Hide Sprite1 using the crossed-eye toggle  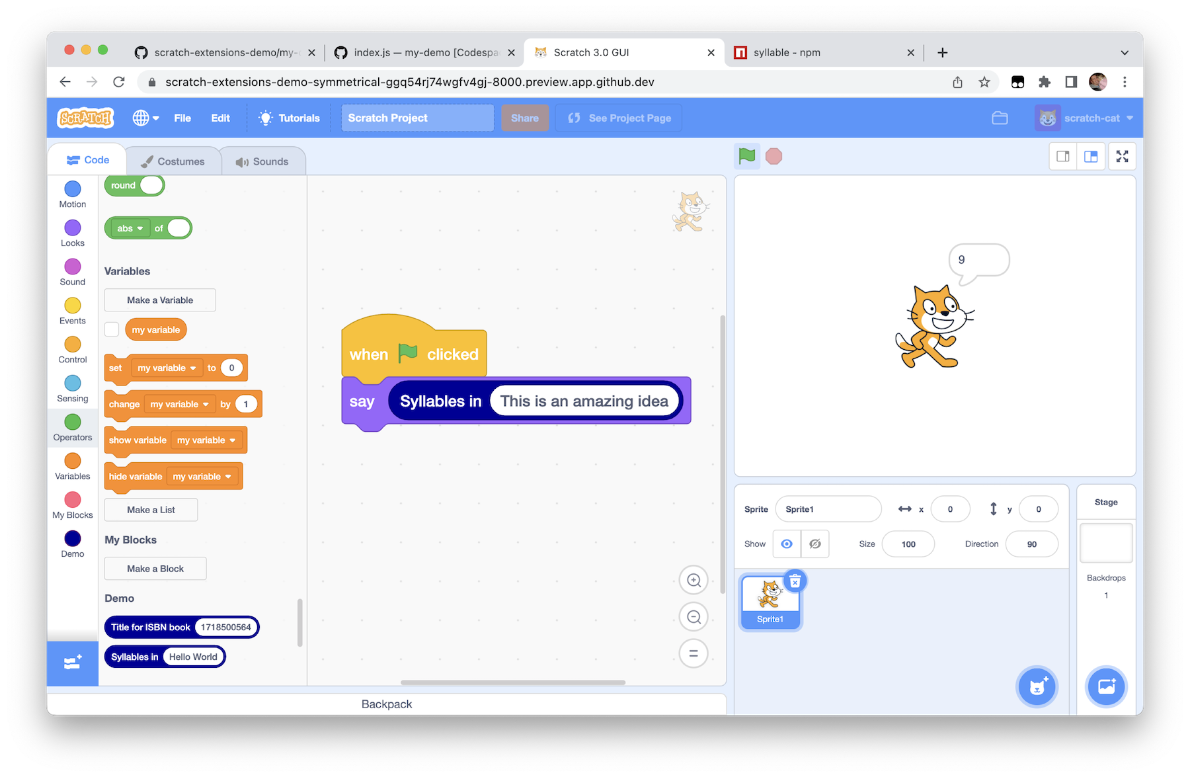tap(815, 544)
